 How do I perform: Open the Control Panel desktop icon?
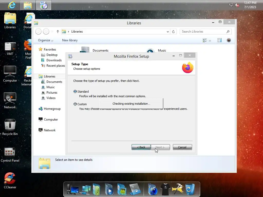pos(10,155)
